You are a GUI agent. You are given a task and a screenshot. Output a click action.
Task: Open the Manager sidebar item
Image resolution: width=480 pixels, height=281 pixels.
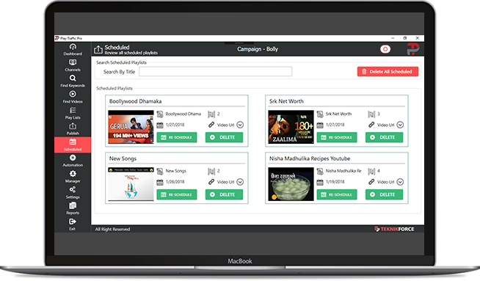pos(73,177)
